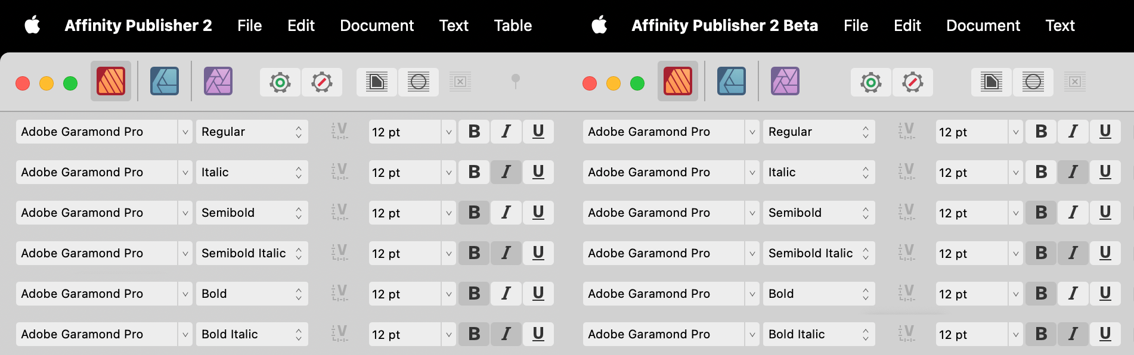Click red-slashed gear icon in Publisher 2 toolbar
The image size is (1134, 355).
(x=322, y=82)
